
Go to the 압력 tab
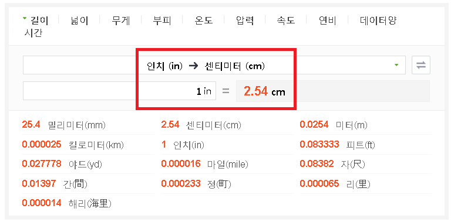pos(245,21)
